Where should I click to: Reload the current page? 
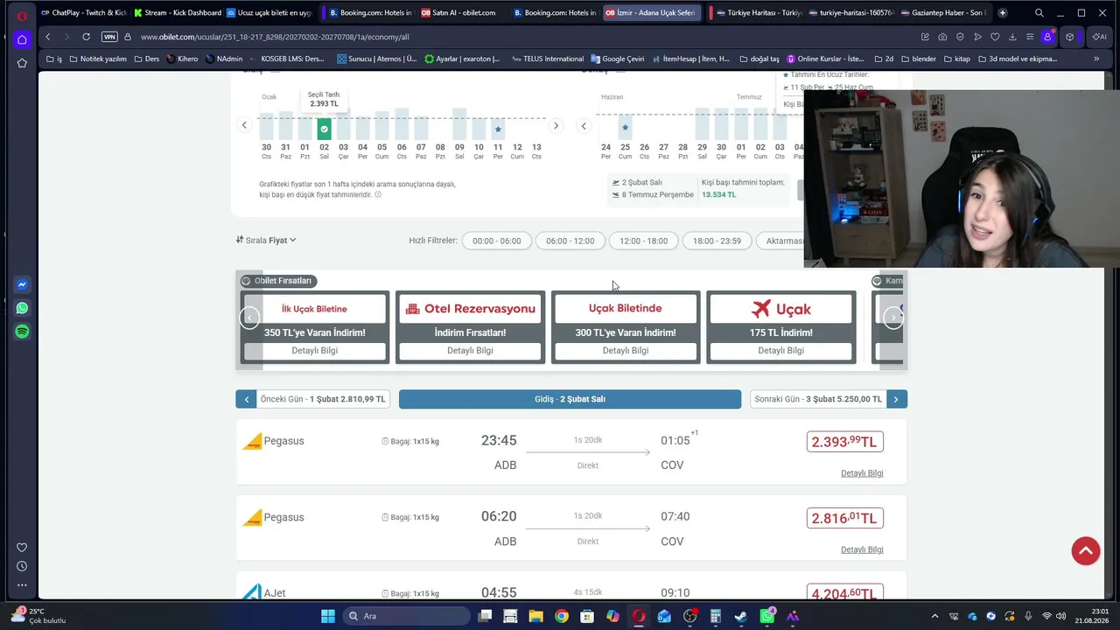tap(86, 37)
